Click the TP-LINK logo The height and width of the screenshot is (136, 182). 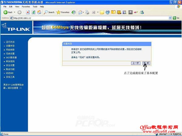[16, 27]
